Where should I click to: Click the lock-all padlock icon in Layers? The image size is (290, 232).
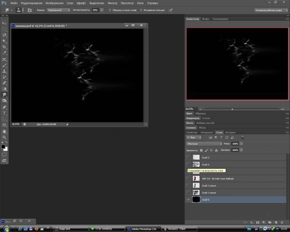click(x=216, y=150)
